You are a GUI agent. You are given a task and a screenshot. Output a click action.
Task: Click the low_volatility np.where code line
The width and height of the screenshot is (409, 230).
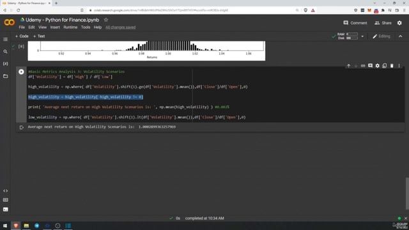[137, 118]
